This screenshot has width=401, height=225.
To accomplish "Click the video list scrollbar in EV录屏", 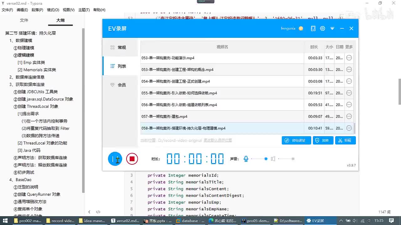I will point(355,128).
